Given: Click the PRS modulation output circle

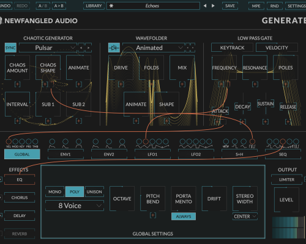Looking at the screenshot, I should coord(29,142).
